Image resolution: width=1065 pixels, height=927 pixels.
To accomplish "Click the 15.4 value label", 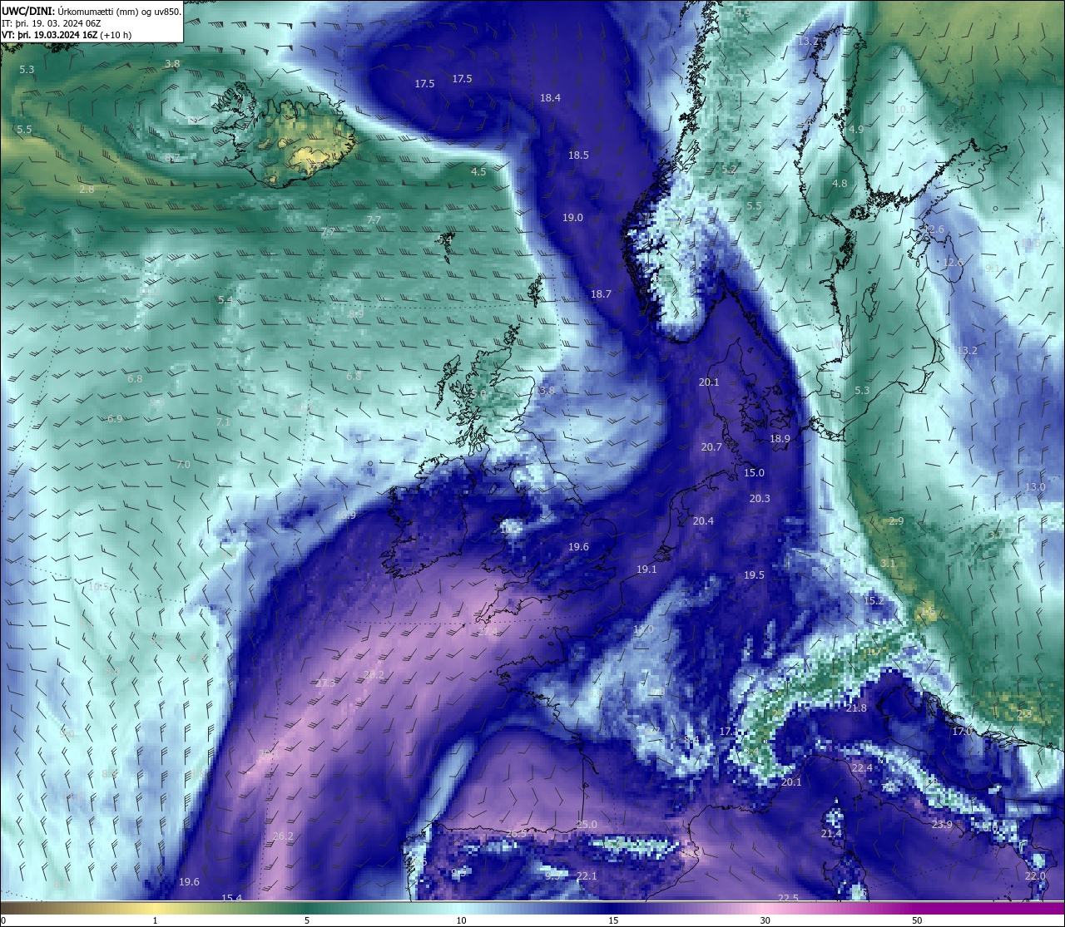I will [231, 898].
